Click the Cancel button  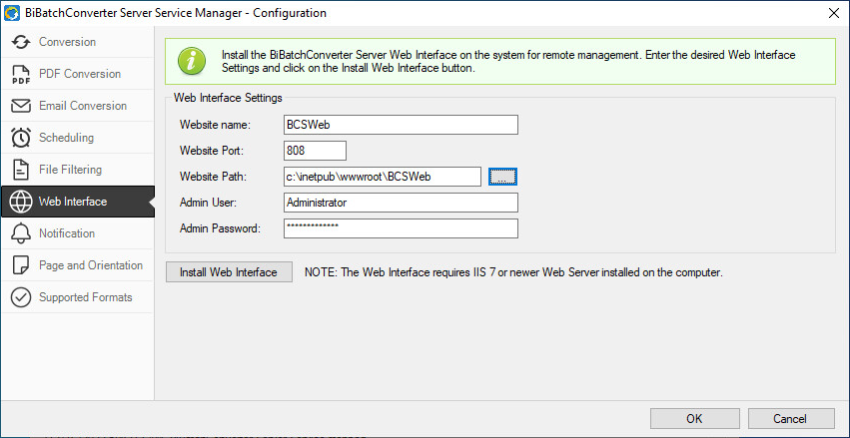click(x=791, y=418)
